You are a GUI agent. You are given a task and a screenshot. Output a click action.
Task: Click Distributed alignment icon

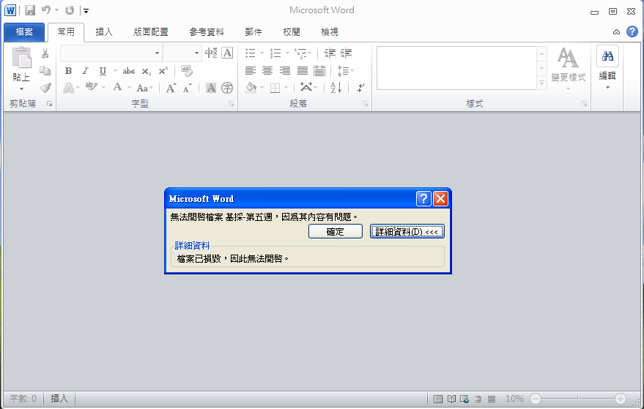(319, 71)
